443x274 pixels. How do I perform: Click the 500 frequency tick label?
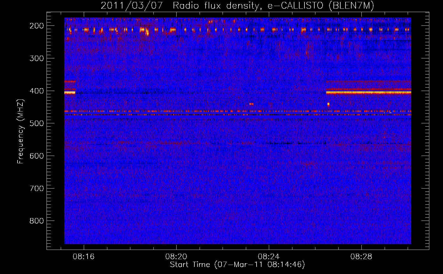point(36,123)
